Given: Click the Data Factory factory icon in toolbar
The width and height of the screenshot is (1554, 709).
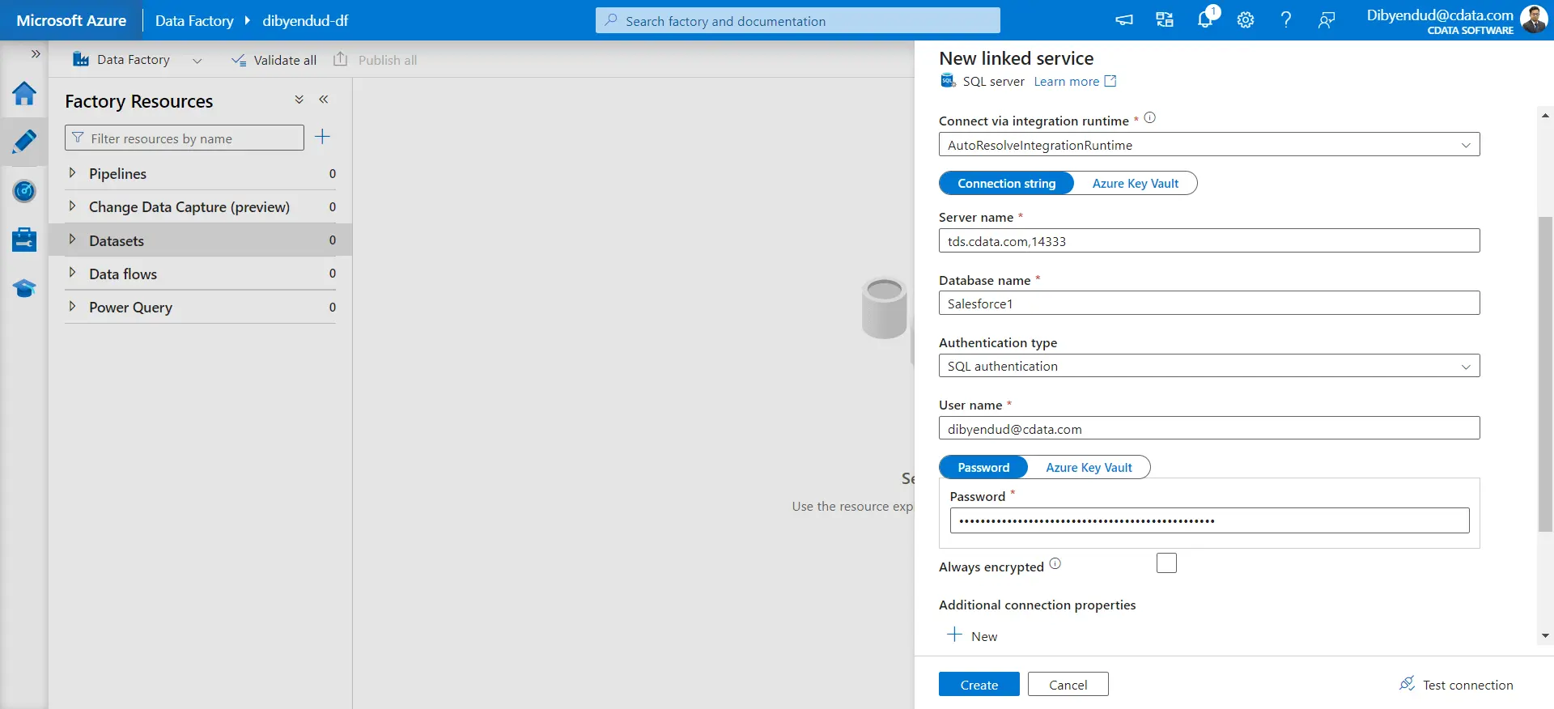Looking at the screenshot, I should [x=81, y=59].
